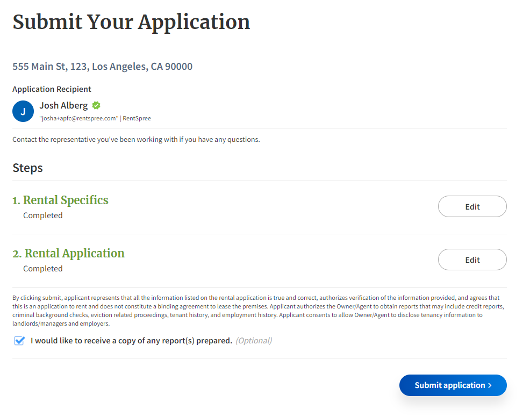
Task: Click the Completed status under Rental Application
Action: pyautogui.click(x=42, y=268)
